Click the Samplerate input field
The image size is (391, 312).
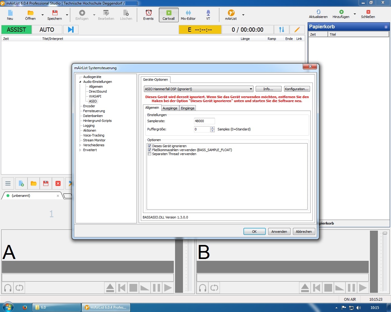204,121
